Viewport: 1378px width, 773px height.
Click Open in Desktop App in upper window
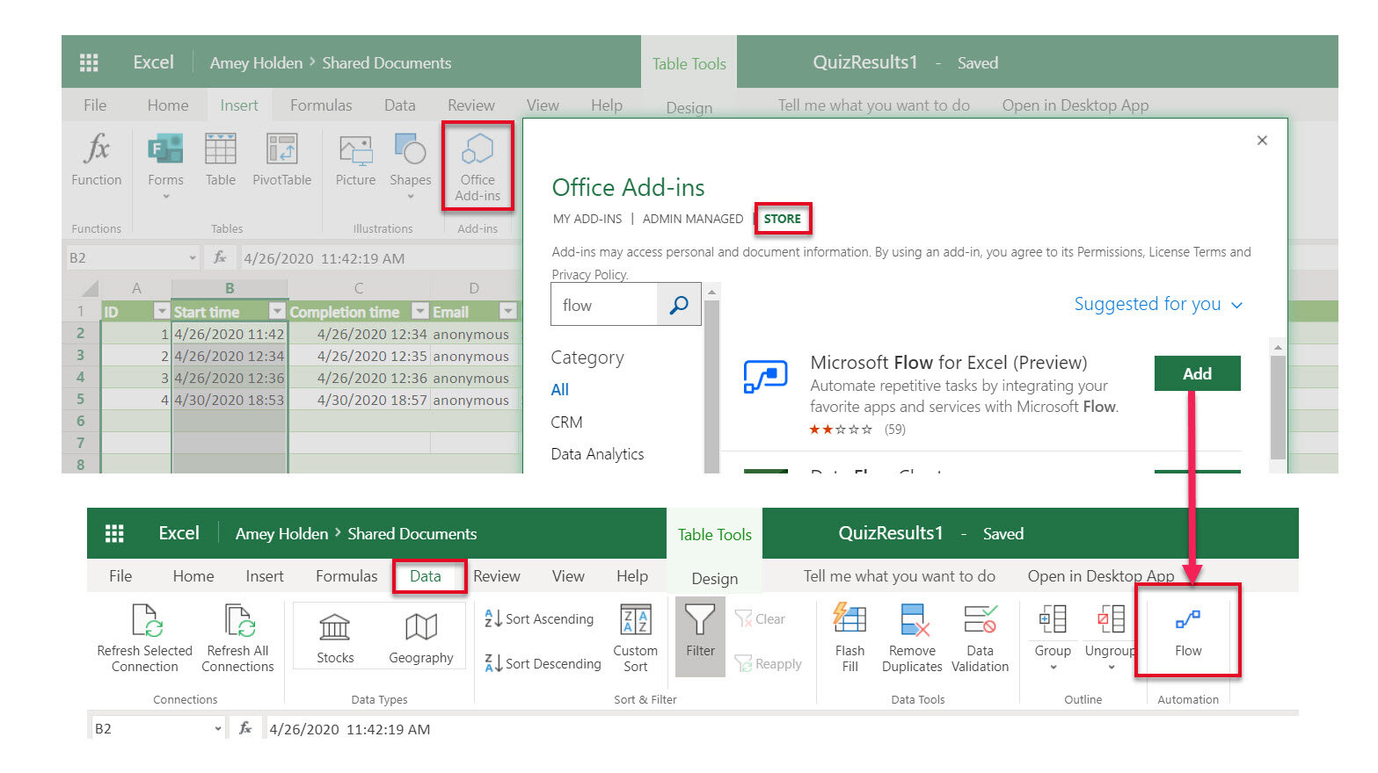1075,105
